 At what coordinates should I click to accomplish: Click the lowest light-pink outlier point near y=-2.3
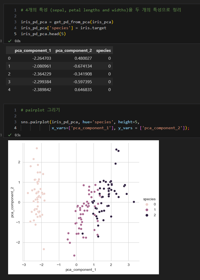click(x=44, y=249)
